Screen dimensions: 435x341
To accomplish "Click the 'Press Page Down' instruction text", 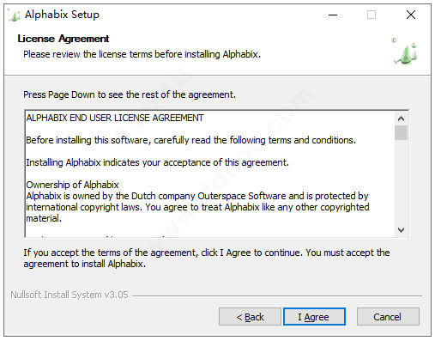I will (x=130, y=94).
